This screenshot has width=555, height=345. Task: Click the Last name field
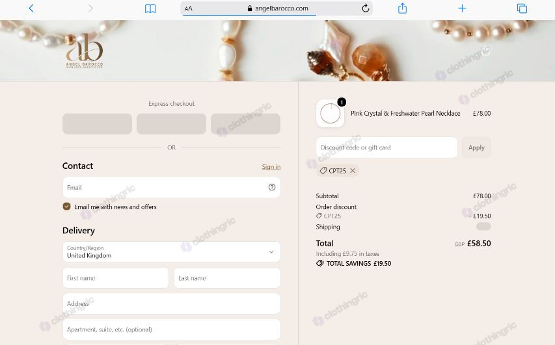(x=227, y=278)
